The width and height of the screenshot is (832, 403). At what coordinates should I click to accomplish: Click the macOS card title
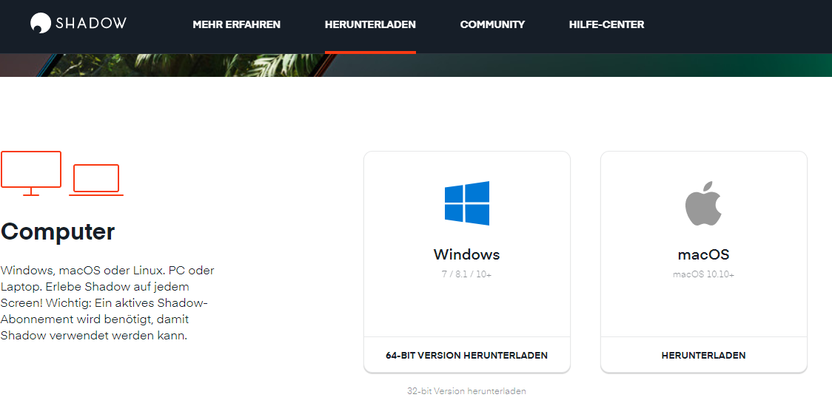(704, 255)
